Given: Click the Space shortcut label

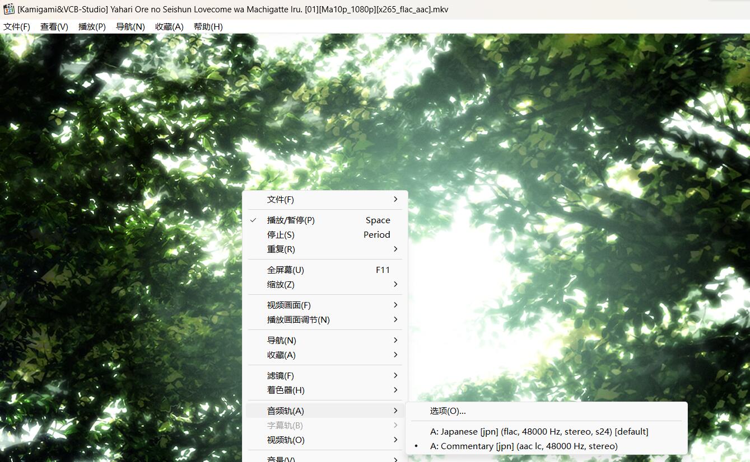Looking at the screenshot, I should pos(378,220).
